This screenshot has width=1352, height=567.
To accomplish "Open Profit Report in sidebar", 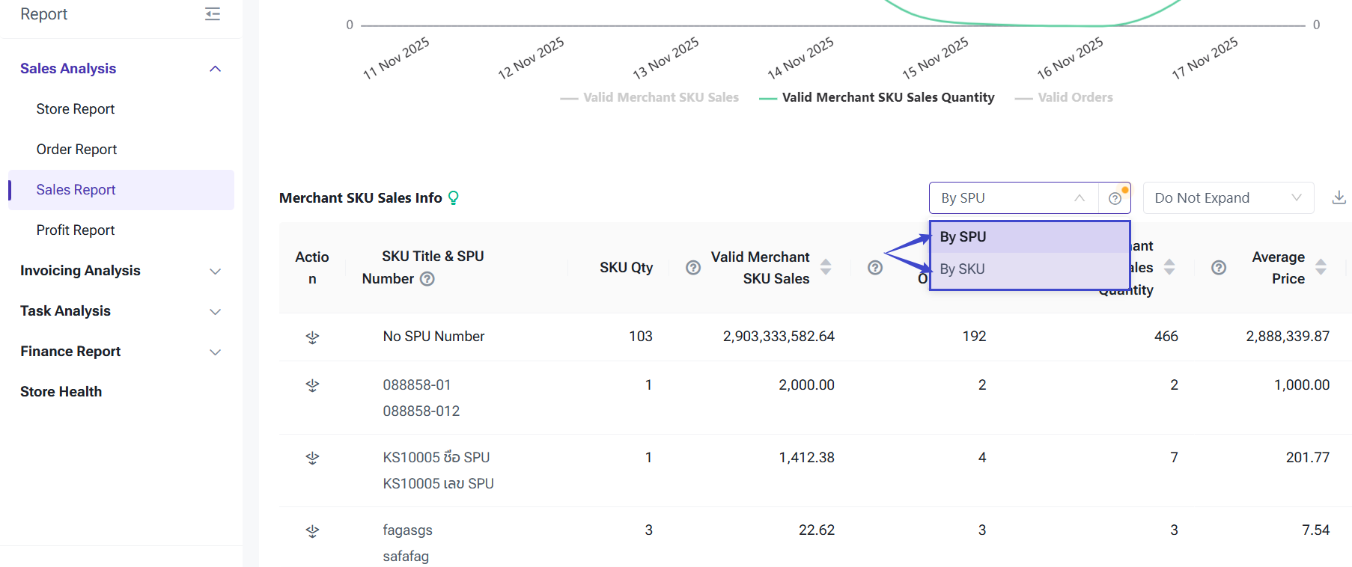I will click(76, 230).
